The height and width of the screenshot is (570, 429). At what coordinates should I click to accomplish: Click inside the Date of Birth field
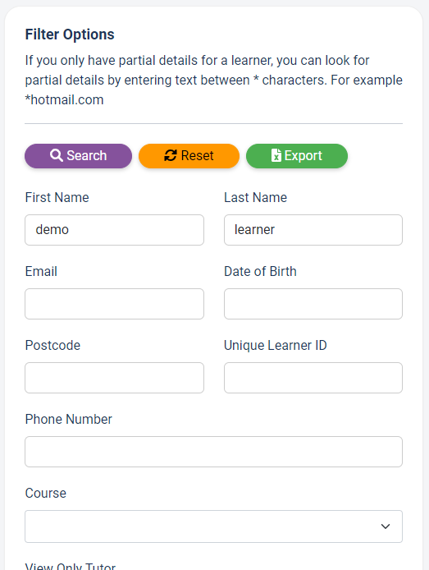pyautogui.click(x=313, y=304)
